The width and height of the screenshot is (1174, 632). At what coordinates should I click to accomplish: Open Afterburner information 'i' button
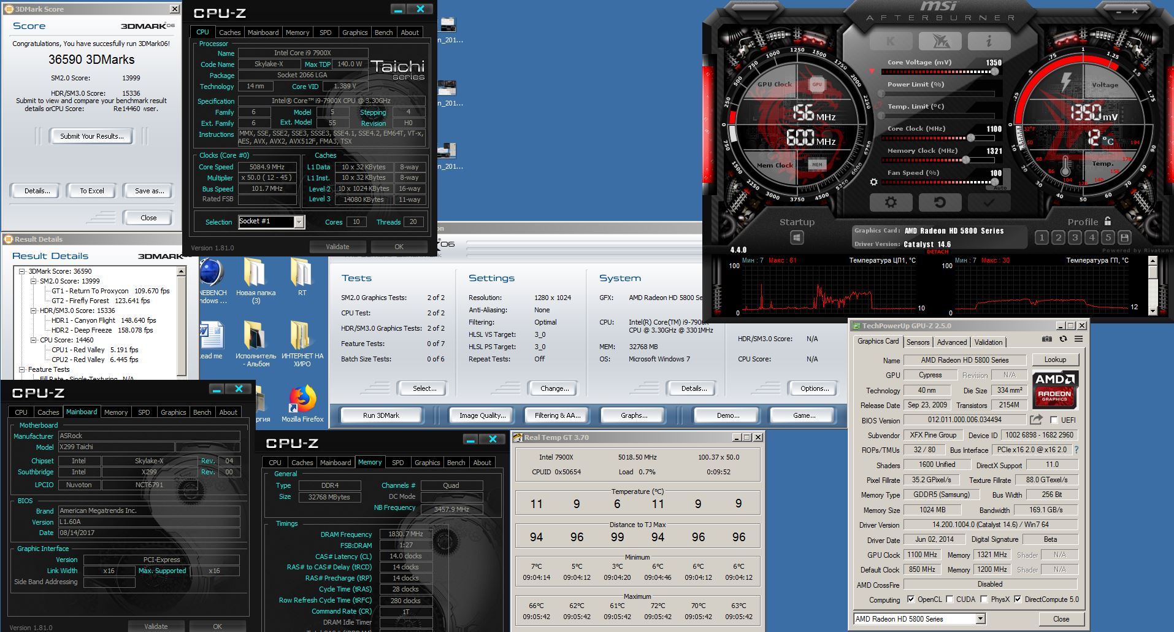[x=989, y=41]
